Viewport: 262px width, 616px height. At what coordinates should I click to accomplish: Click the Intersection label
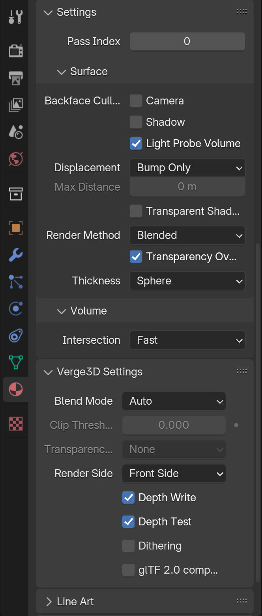92,340
